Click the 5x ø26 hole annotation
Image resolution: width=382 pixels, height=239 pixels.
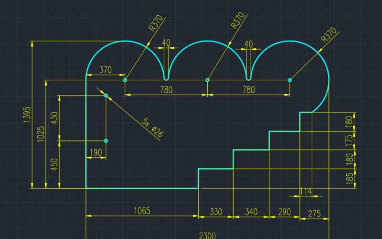tap(152, 128)
